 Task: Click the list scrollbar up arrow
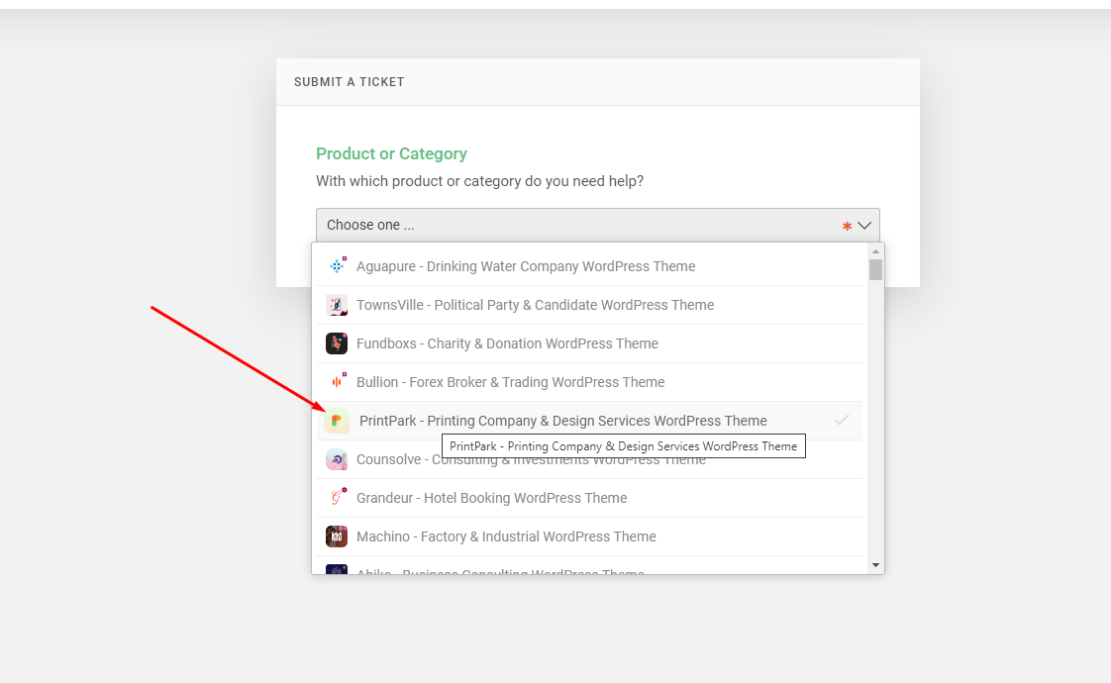875,251
